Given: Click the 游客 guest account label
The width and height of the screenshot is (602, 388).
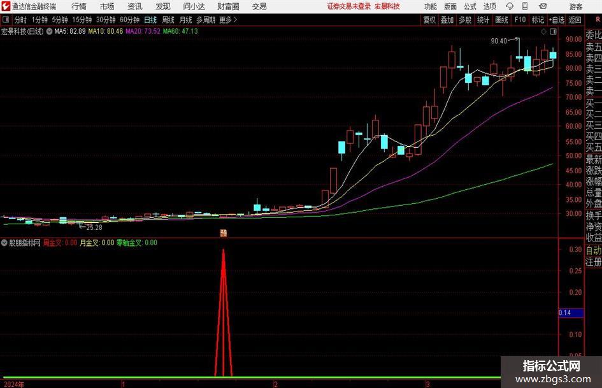Looking at the screenshot, I should coord(575,6).
